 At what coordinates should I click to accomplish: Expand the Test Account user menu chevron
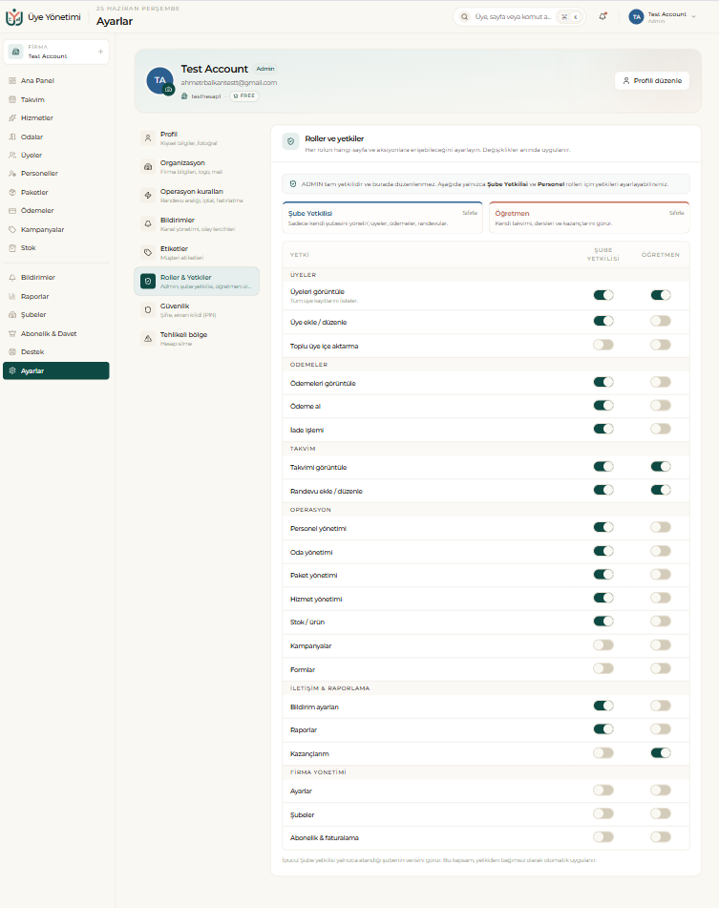pyautogui.click(x=694, y=17)
